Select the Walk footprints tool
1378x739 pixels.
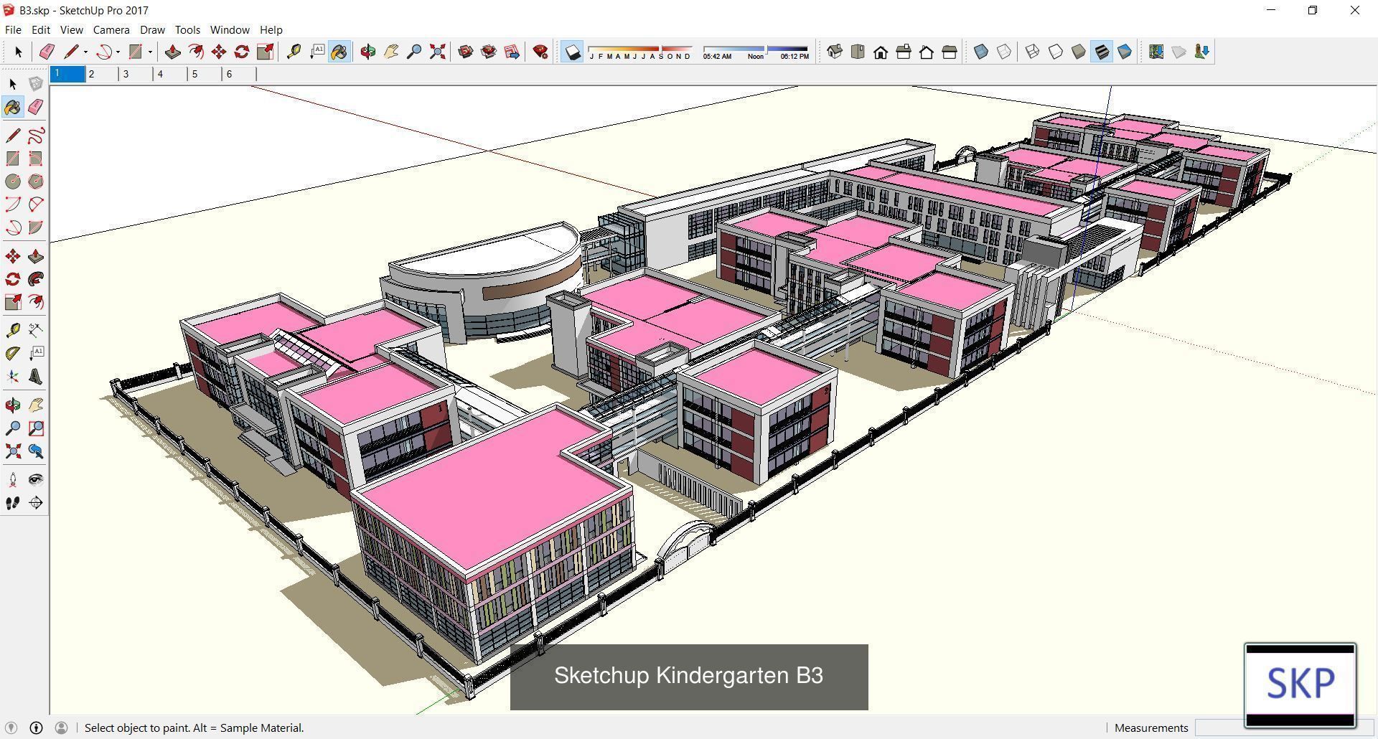[13, 503]
